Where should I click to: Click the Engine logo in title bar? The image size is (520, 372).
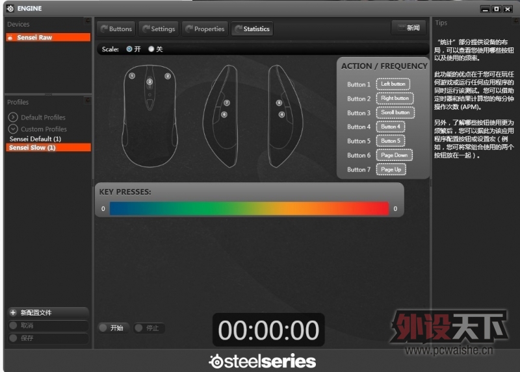tap(10, 8)
